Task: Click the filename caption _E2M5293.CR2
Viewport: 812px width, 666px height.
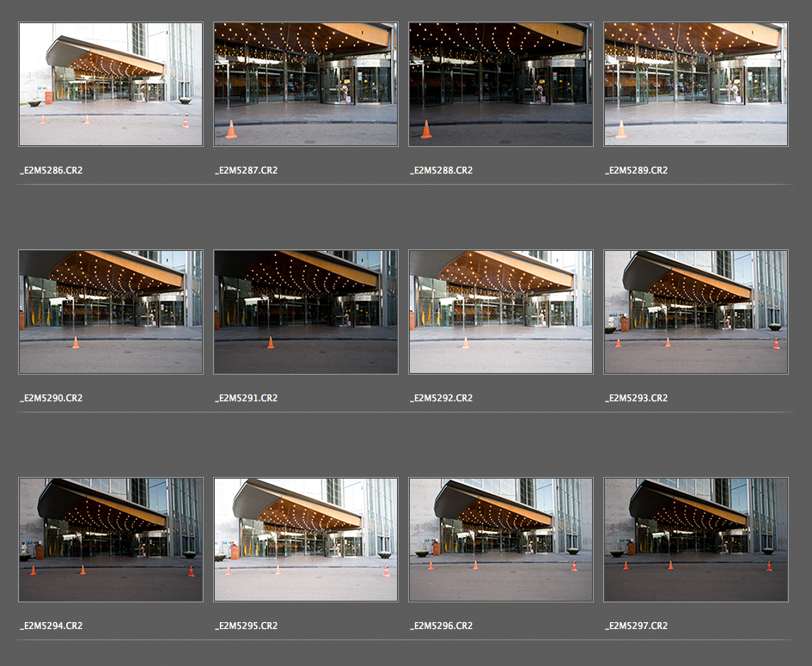Action: 636,399
